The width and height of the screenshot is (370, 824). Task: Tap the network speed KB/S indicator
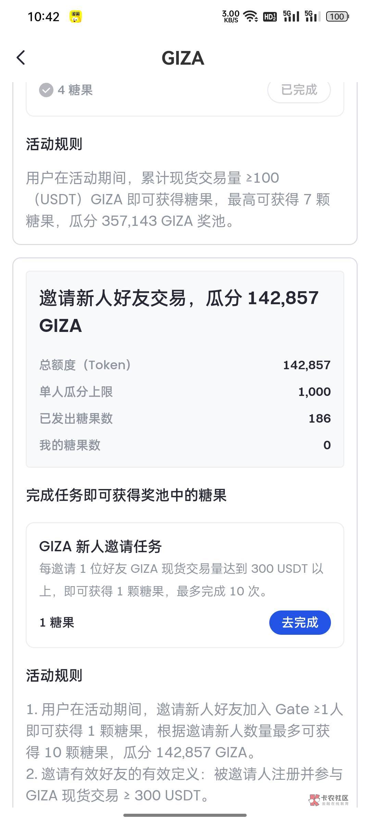(x=231, y=16)
